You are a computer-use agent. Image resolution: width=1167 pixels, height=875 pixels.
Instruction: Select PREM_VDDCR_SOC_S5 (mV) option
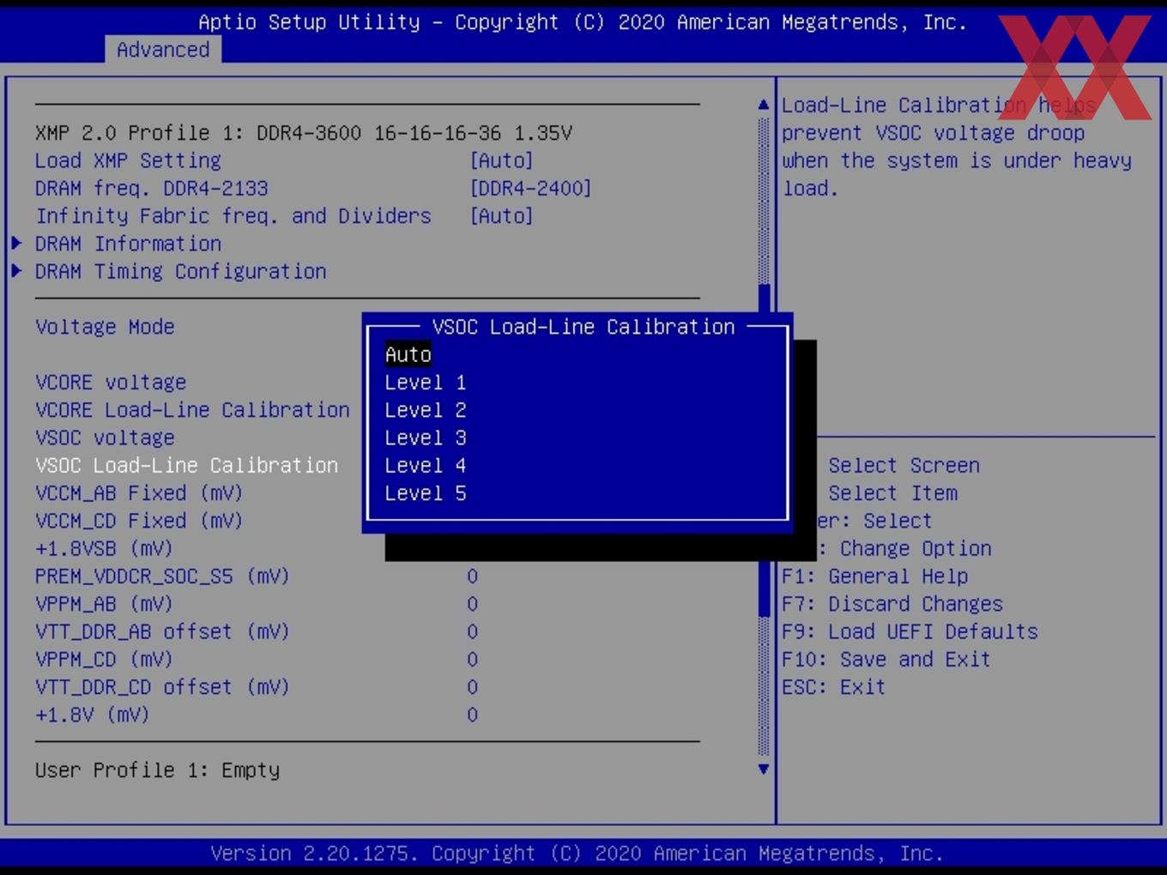pos(162,576)
